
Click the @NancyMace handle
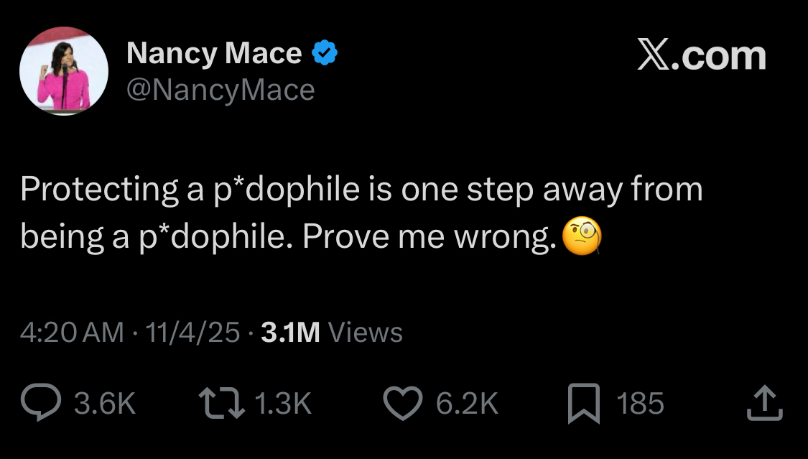220,90
